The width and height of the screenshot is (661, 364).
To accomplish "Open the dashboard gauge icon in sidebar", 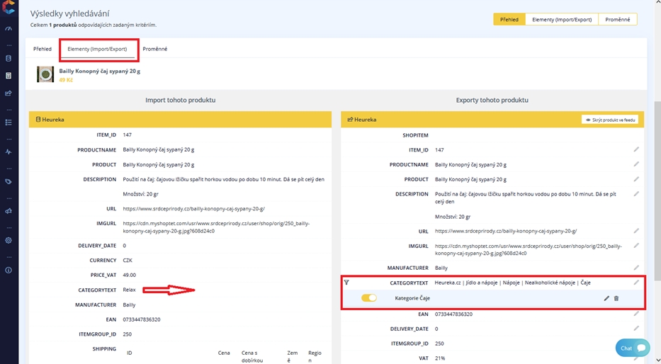I will (x=9, y=29).
